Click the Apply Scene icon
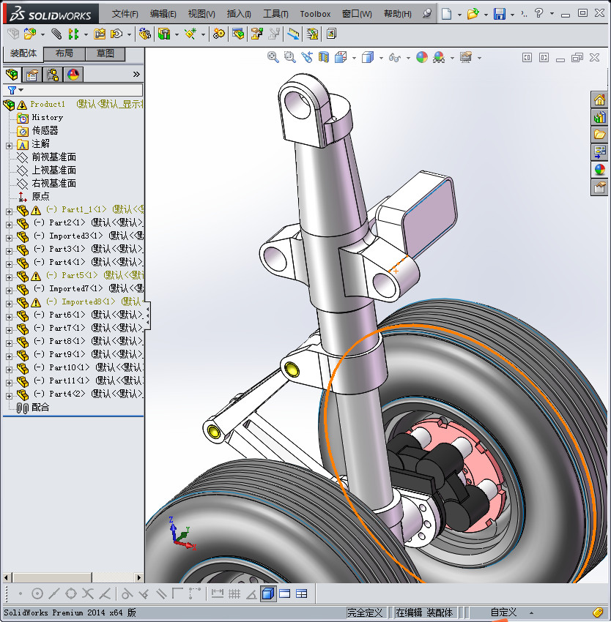The image size is (611, 622). 439,58
